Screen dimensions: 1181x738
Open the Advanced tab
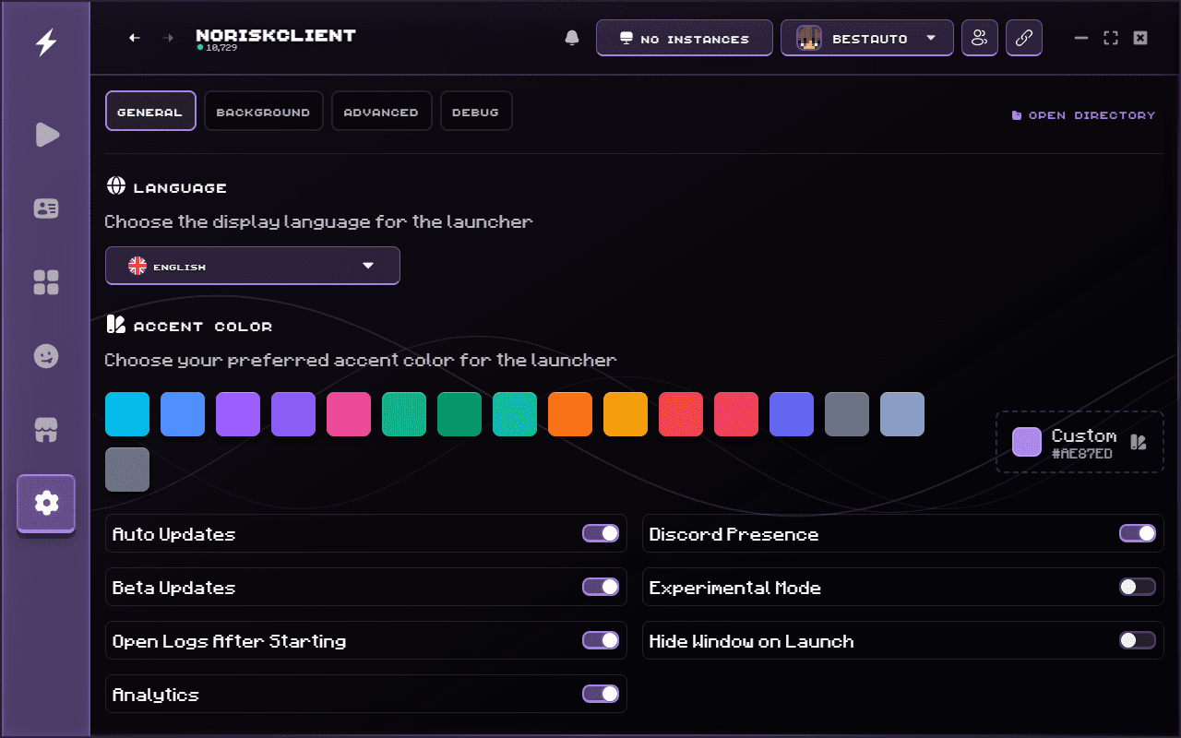tap(381, 111)
